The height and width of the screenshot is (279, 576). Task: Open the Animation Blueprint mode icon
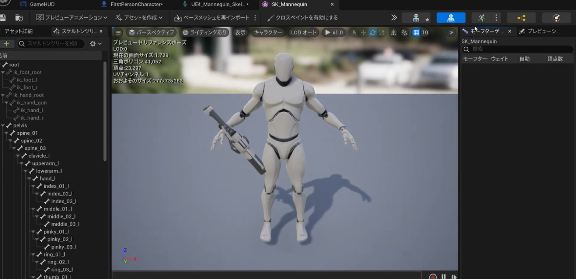[x=521, y=18]
